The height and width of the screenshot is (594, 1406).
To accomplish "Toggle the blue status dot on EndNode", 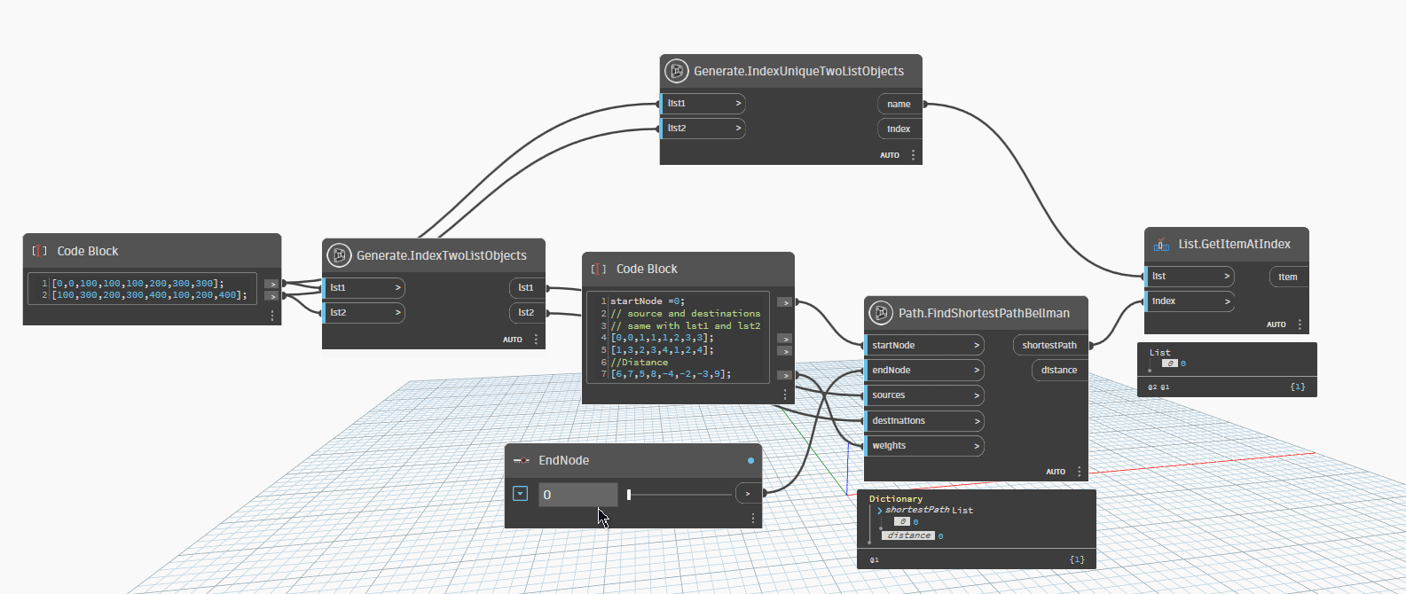I will tap(750, 461).
